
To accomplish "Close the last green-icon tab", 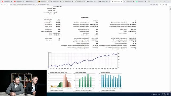I will (x=146, y=2).
